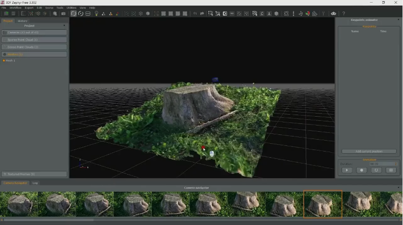The height and width of the screenshot is (225, 403).
Task: Click the record button in Animation controls
Action: click(x=361, y=170)
